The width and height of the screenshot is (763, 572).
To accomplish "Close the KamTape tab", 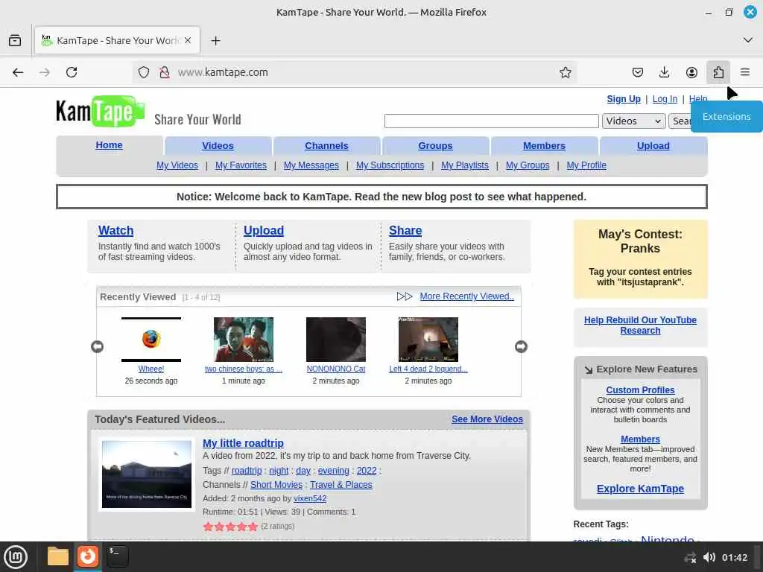I will click(x=188, y=40).
